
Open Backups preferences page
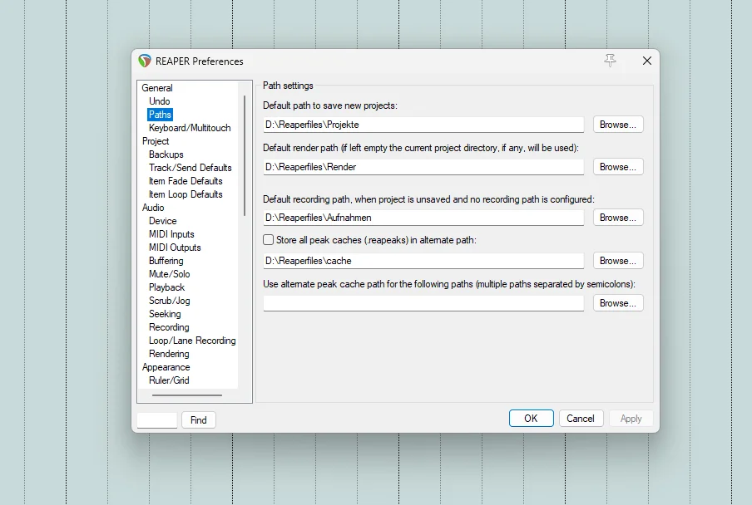click(166, 154)
